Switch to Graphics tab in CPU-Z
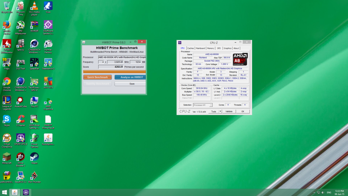 [227, 48]
